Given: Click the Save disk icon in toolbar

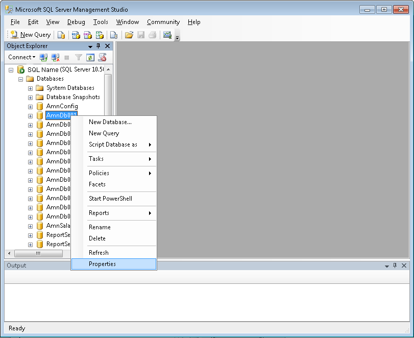Looking at the screenshot, I should click(x=141, y=35).
